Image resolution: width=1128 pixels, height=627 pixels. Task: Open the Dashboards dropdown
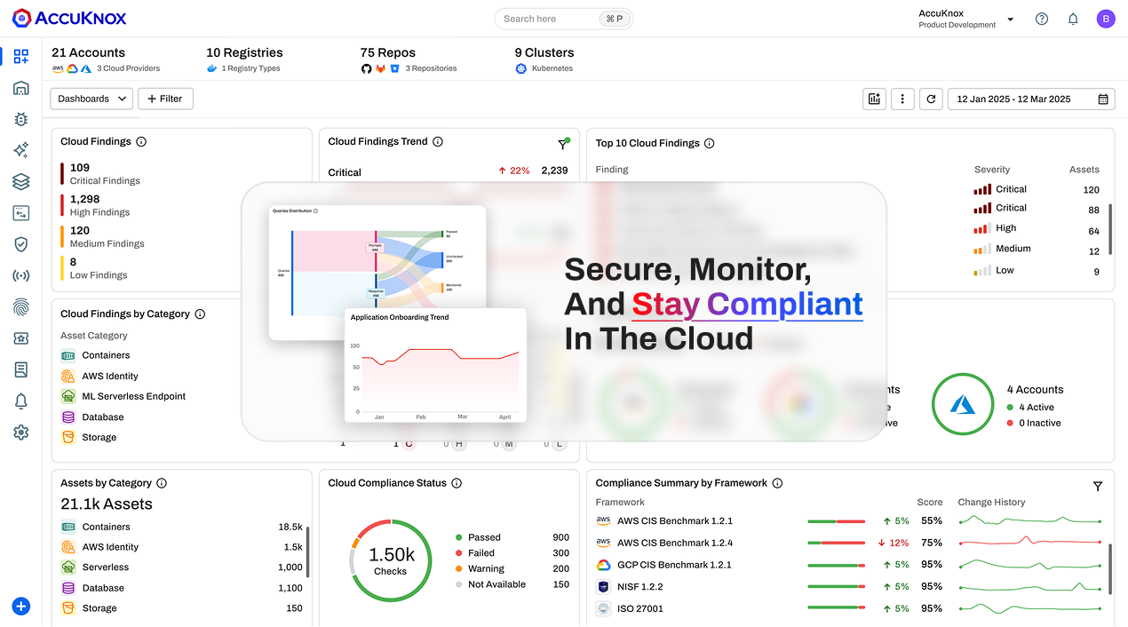click(x=91, y=99)
